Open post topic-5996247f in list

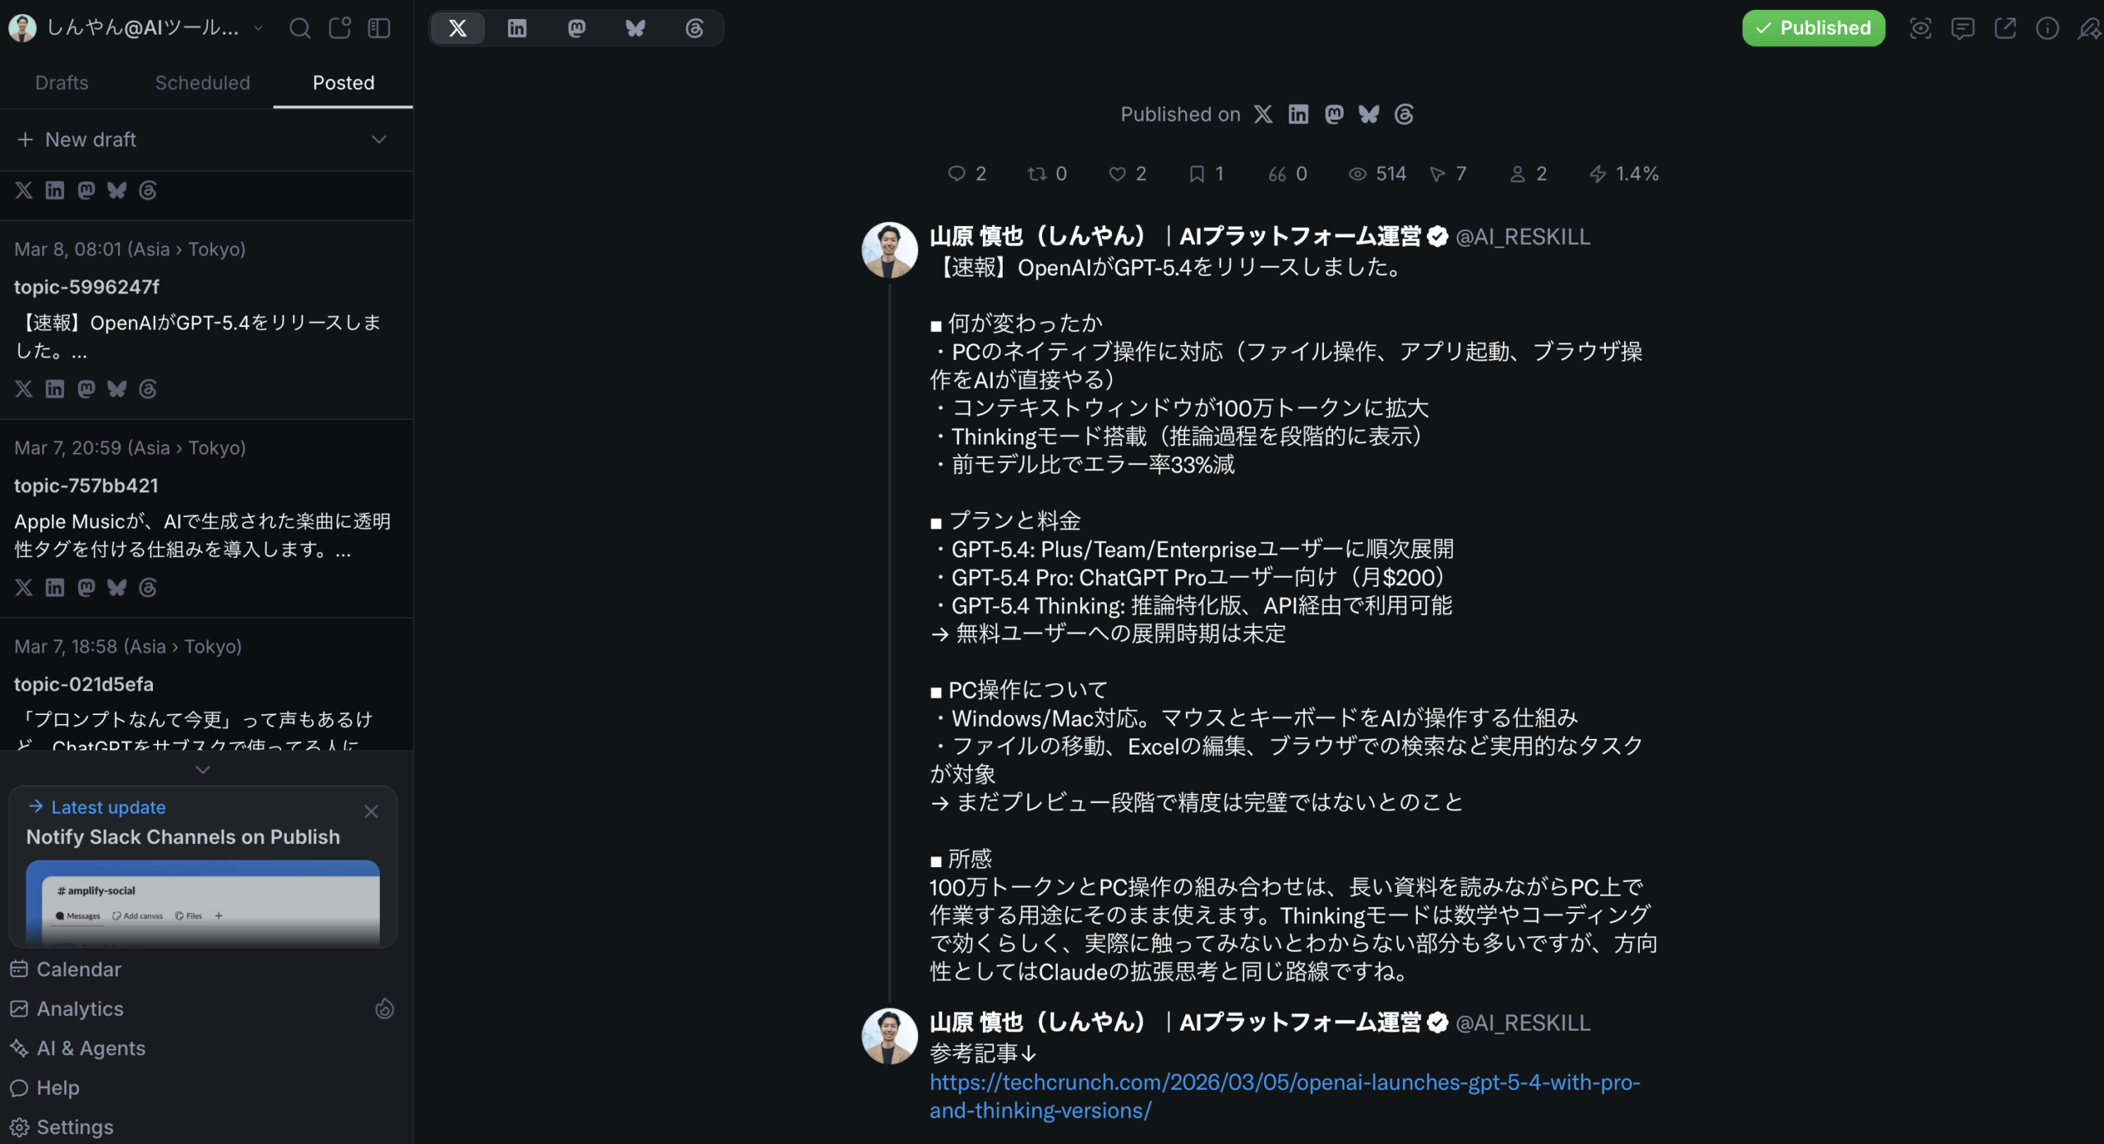pos(206,321)
